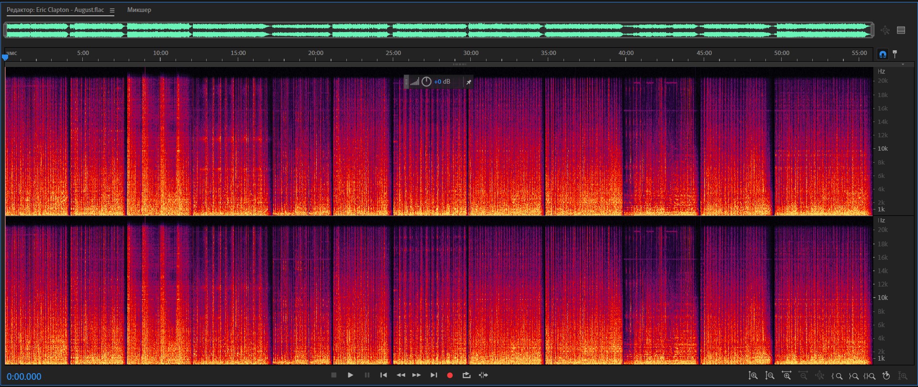Zoom in time icon
Screen dimensions: 918x387
tap(786, 376)
